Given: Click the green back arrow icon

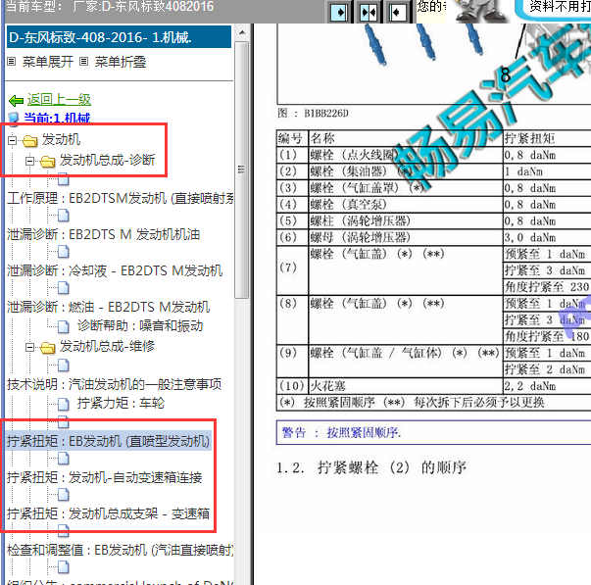Looking at the screenshot, I should click(x=17, y=101).
